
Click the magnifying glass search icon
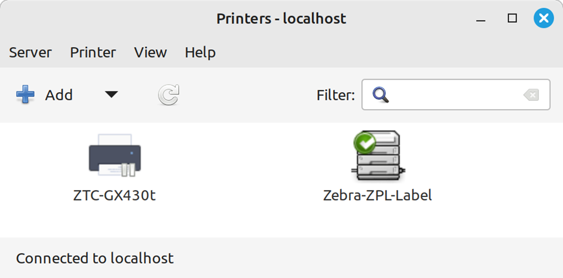tap(381, 95)
